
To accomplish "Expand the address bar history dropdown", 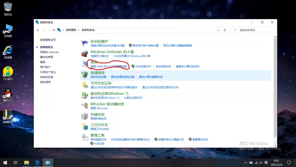I will 218,30.
